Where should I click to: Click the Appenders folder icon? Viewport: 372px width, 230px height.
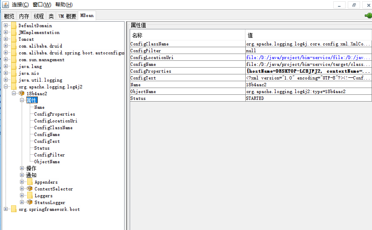coord(30,182)
